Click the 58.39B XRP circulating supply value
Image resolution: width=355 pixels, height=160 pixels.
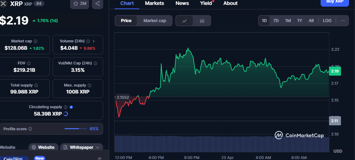click(48, 114)
